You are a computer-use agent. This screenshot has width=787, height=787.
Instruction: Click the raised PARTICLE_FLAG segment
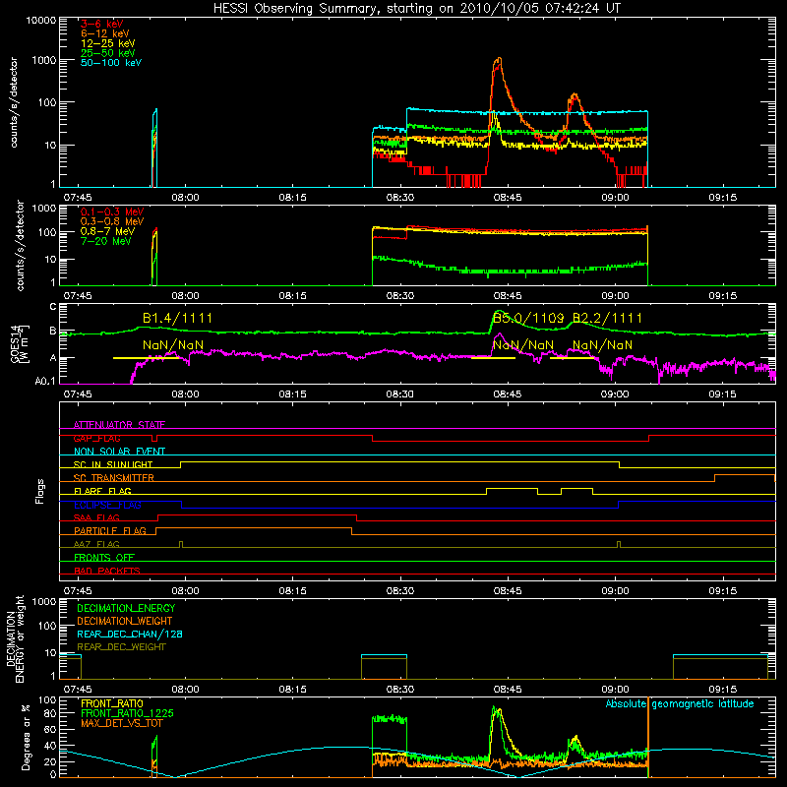(x=254, y=528)
